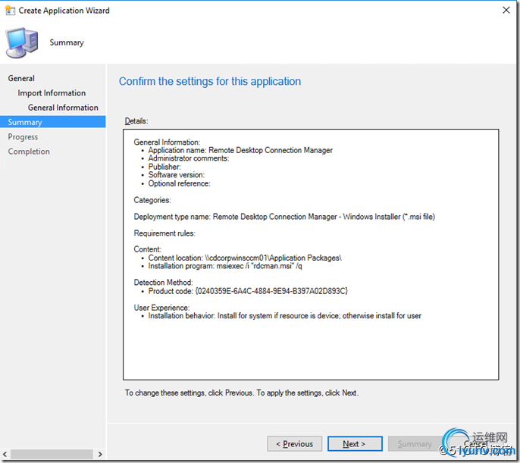The height and width of the screenshot is (463, 520).
Task: Click the 'Installation program: msiexec' line
Action: point(225,266)
